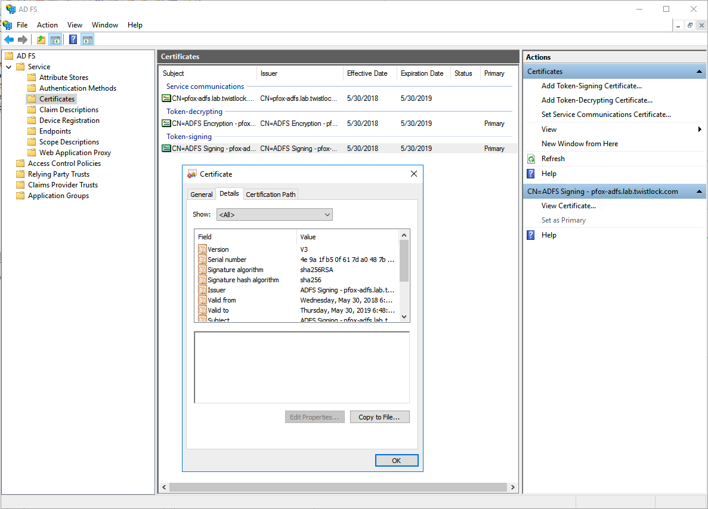Select Access Control Policies tree item
Screen dimensions: 708x509
coord(64,164)
